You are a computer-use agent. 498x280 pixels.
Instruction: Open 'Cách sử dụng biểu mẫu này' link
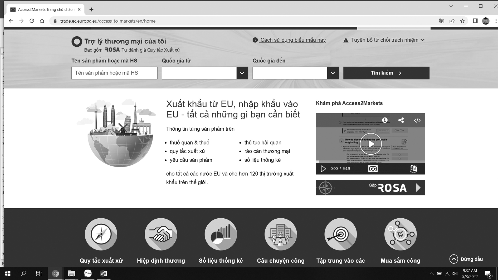[293, 40]
